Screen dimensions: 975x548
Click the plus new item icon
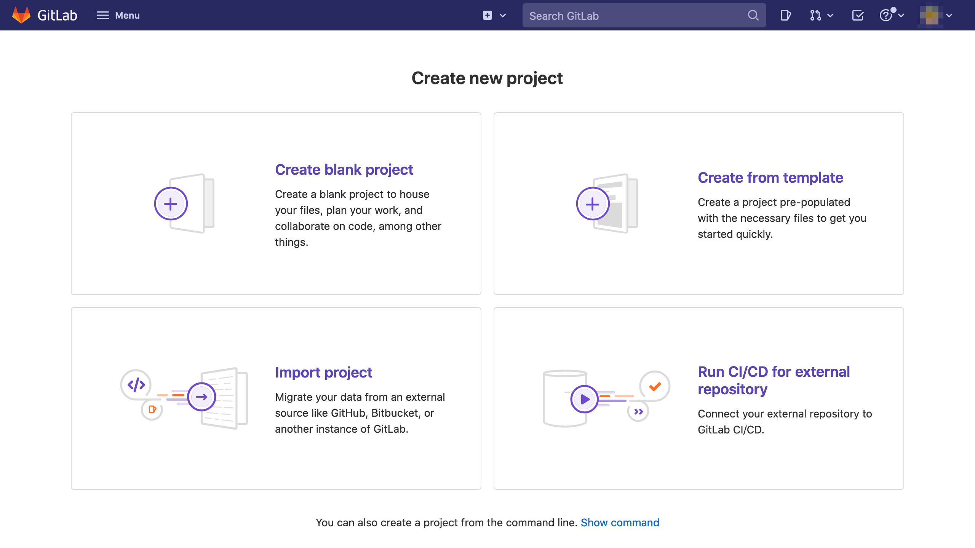point(487,15)
